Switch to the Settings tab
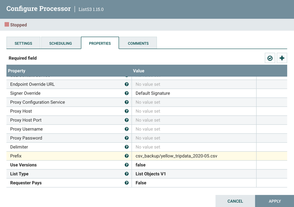 [x=23, y=43]
